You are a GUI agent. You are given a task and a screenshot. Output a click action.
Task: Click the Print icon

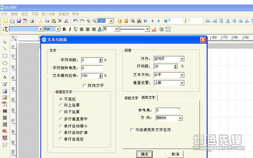[x=32, y=21]
